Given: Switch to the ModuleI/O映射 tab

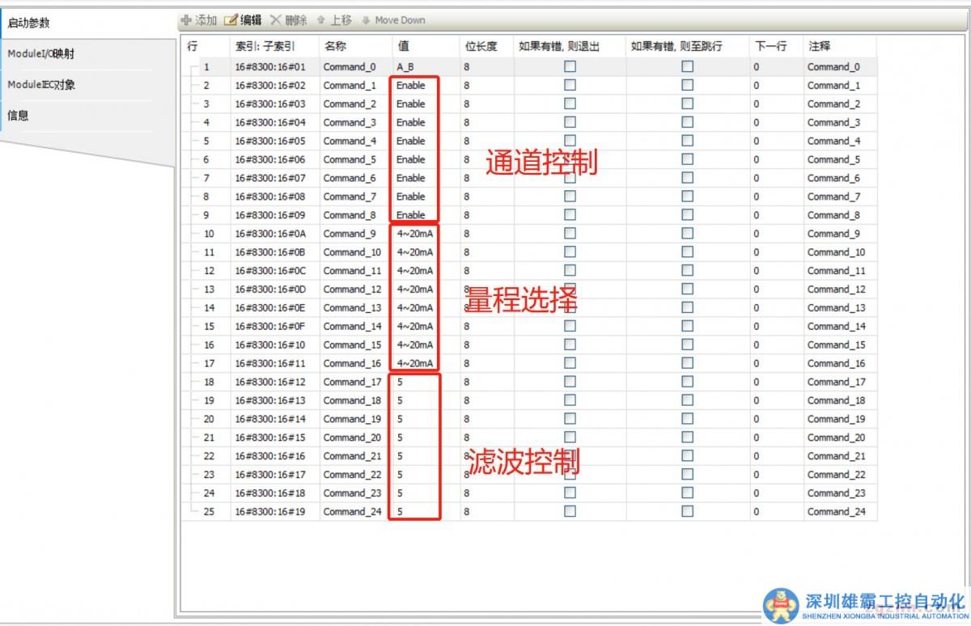Looking at the screenshot, I should coord(41,54).
